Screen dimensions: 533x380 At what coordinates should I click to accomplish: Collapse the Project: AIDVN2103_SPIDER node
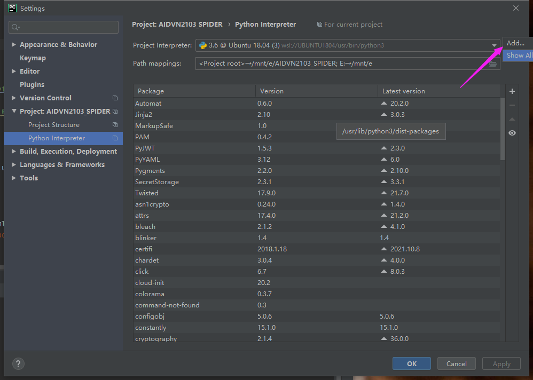13,111
